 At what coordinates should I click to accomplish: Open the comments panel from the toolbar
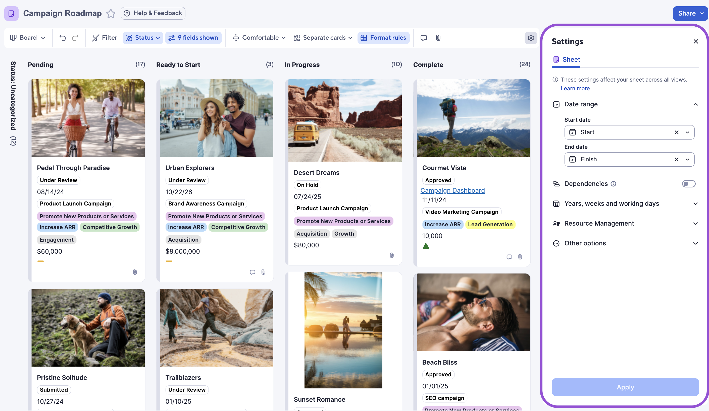tap(423, 38)
